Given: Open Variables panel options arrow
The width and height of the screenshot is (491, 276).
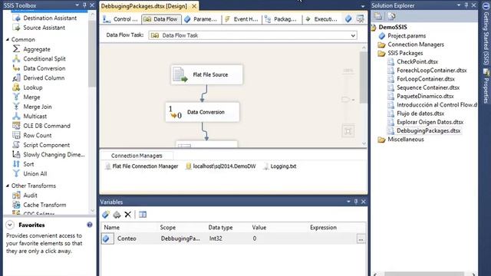Looking at the screenshot, I should point(348,202).
